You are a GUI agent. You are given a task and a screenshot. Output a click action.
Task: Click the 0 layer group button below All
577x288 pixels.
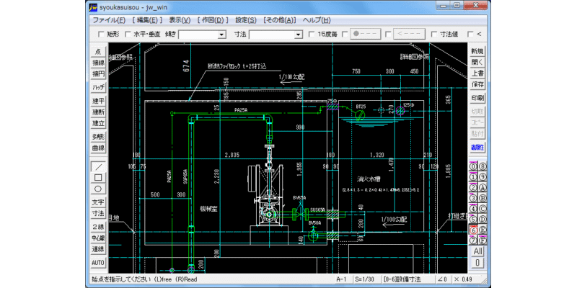(x=477, y=263)
